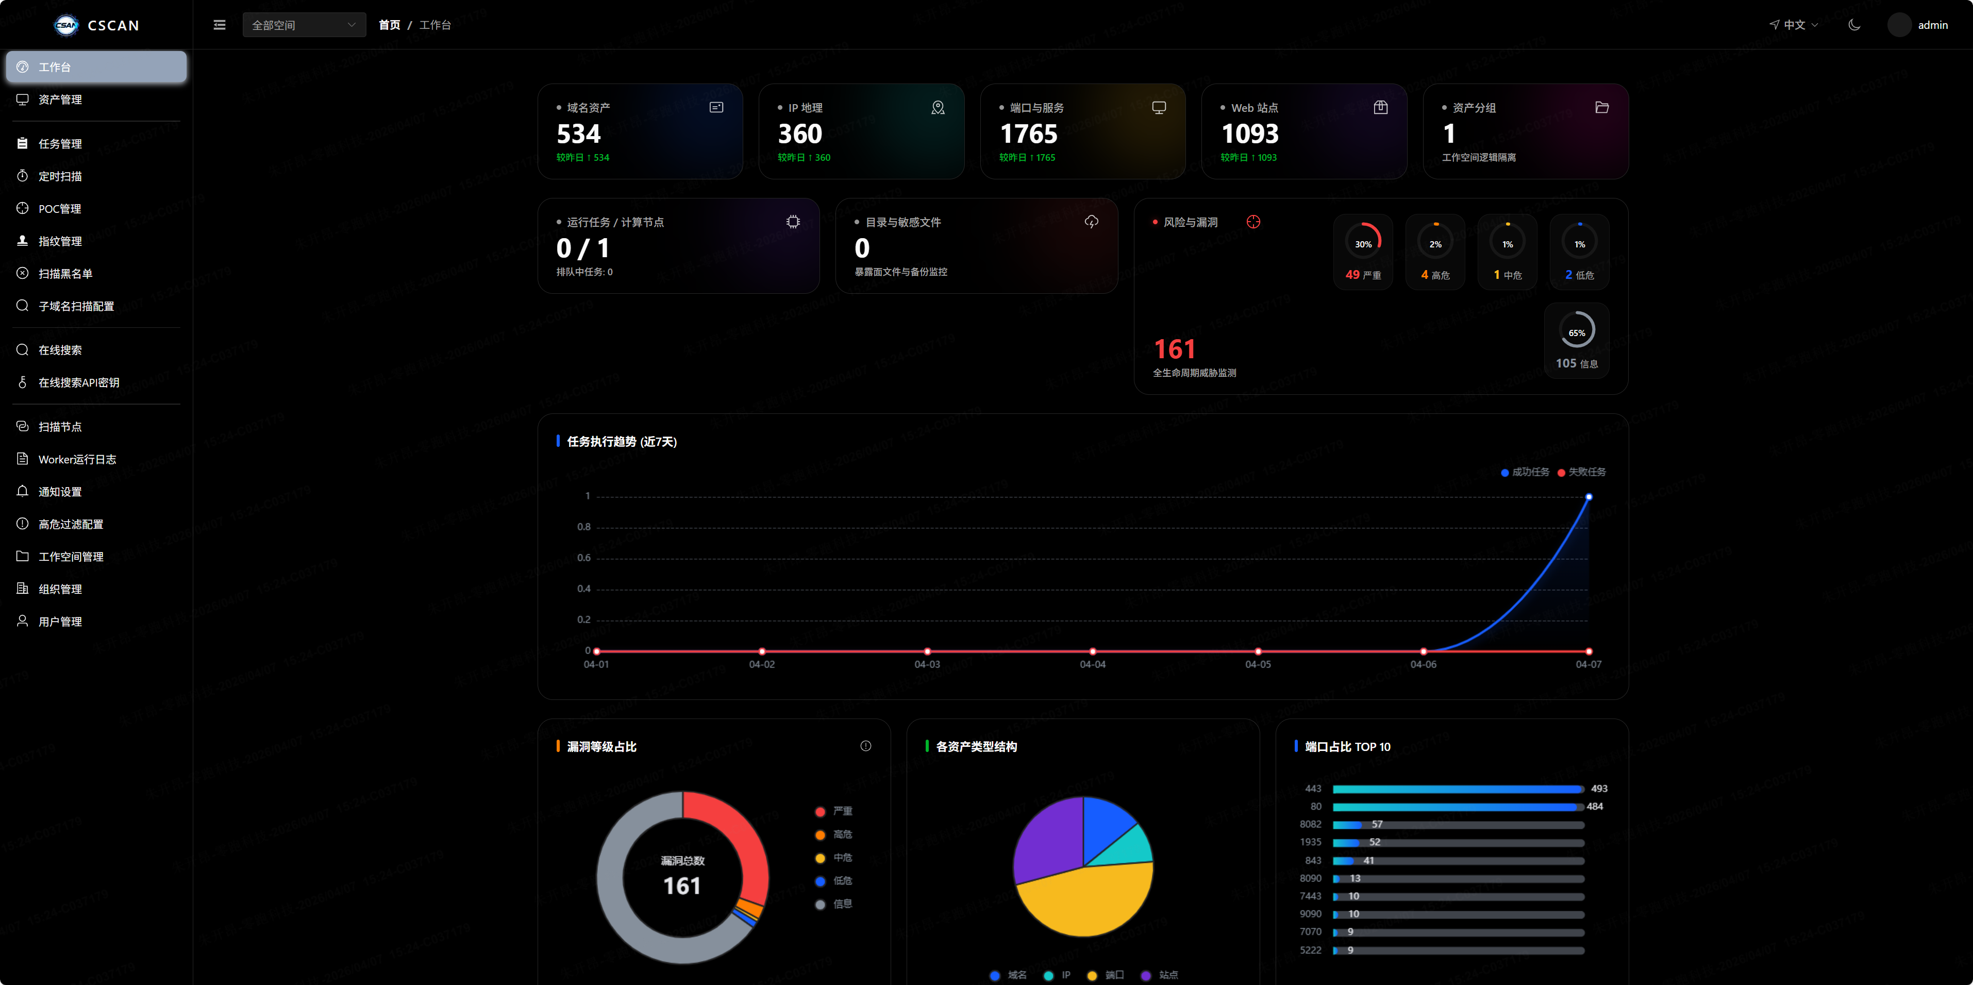The height and width of the screenshot is (985, 1973).
Task: Click the Worker运行日志 document icon
Action: (22, 459)
